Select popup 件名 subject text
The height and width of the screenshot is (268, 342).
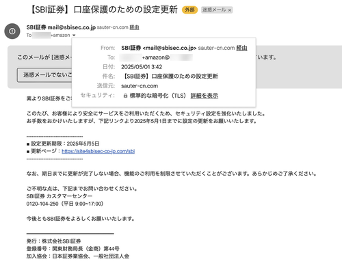pos(170,77)
